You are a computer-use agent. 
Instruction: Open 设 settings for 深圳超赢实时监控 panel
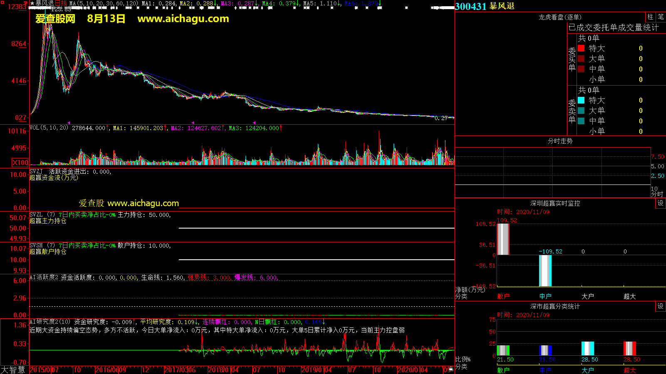[661, 203]
